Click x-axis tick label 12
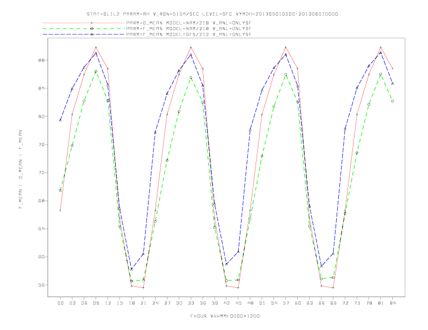The width and height of the screenshot is (428, 330). pos(108,303)
